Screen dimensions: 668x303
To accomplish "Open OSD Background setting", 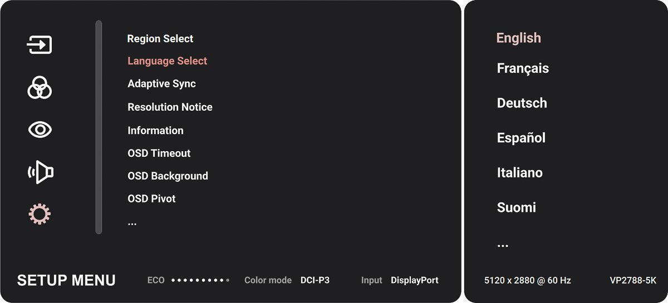I will click(x=168, y=176).
